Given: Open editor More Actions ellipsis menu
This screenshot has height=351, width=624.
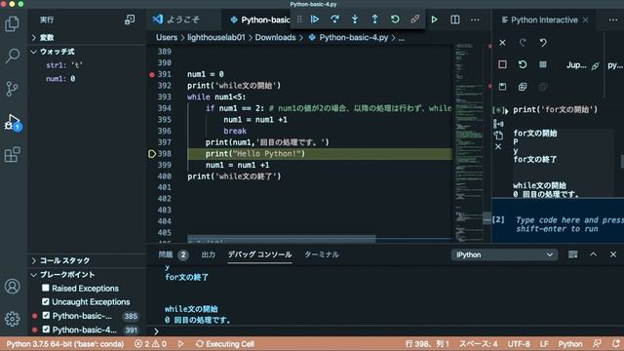Looking at the screenshot, I should coord(475,19).
